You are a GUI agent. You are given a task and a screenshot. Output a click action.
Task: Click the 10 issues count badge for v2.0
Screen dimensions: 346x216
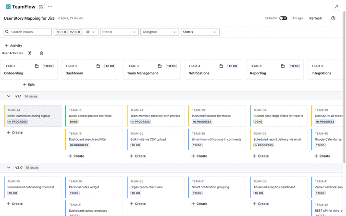[x=32, y=168]
